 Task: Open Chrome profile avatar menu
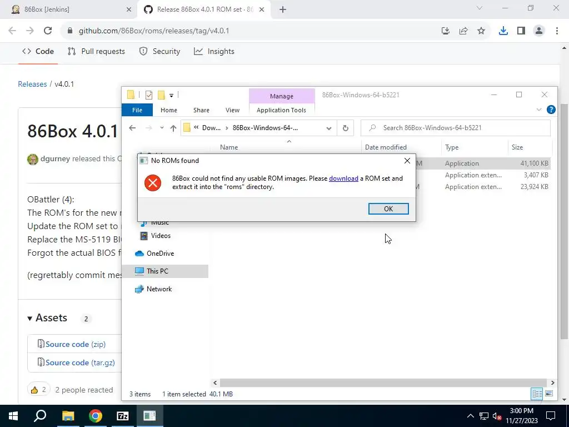pos(539,31)
